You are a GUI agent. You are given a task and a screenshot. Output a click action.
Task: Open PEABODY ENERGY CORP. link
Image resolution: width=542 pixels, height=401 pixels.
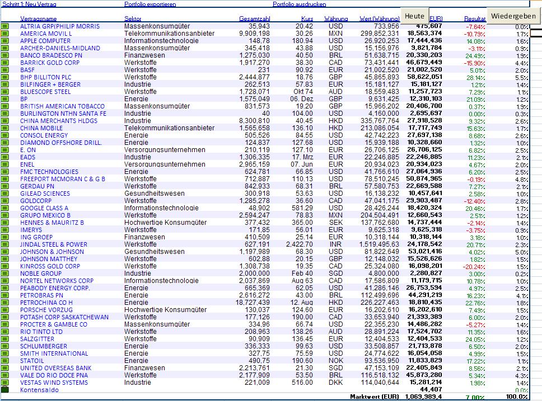tap(55, 287)
